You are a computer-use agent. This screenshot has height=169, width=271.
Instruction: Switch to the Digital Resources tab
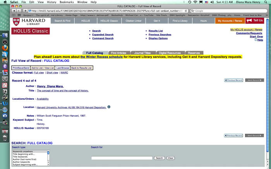(170, 53)
